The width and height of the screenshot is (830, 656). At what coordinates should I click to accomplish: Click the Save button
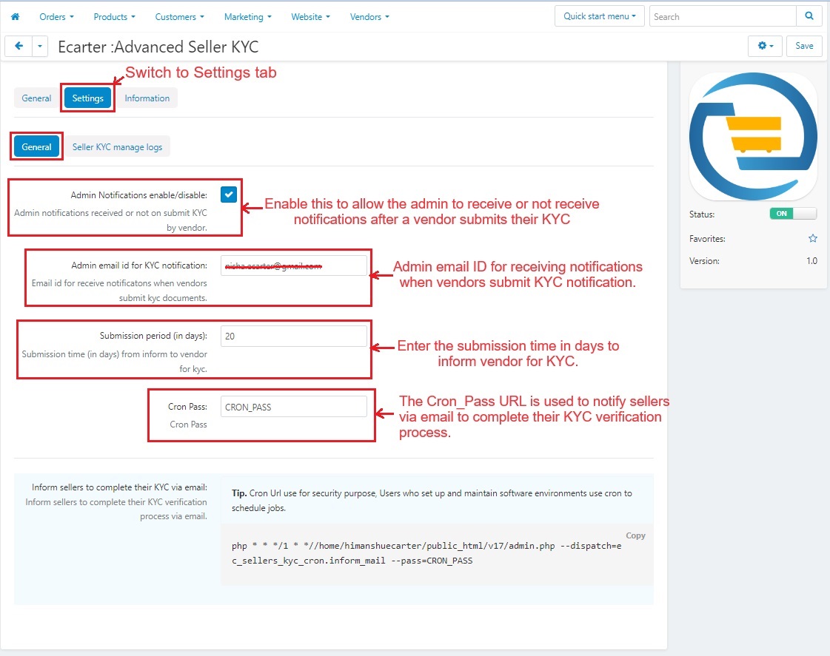click(804, 46)
